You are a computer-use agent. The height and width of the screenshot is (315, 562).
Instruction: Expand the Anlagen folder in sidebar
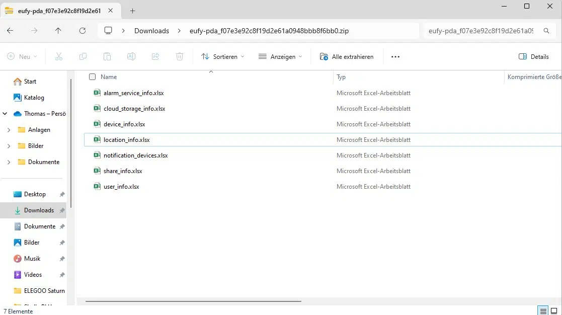tap(9, 130)
